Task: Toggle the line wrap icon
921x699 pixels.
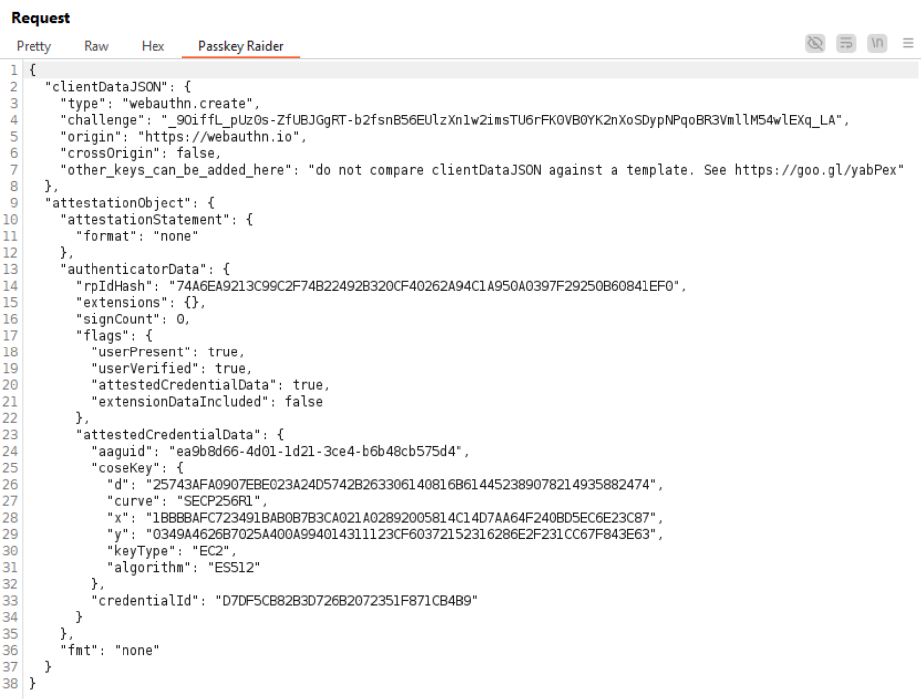Action: (x=846, y=43)
